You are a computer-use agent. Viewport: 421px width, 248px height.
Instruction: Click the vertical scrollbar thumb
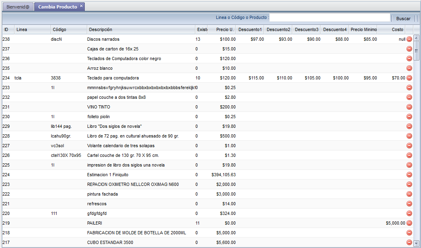point(417,50)
